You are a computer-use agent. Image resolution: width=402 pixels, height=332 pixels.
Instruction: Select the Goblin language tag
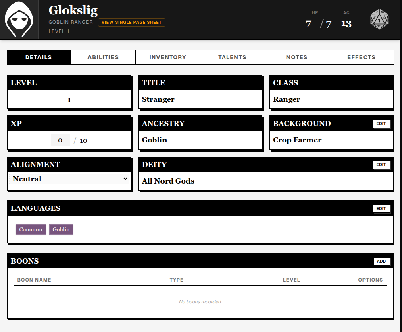[x=61, y=229]
